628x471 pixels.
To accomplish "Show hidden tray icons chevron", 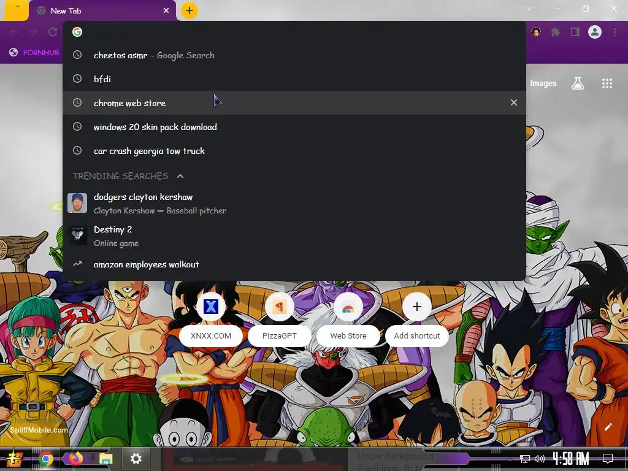I will click(x=510, y=459).
